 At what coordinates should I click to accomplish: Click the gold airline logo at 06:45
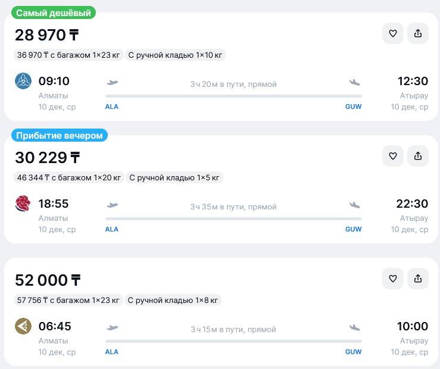23,326
